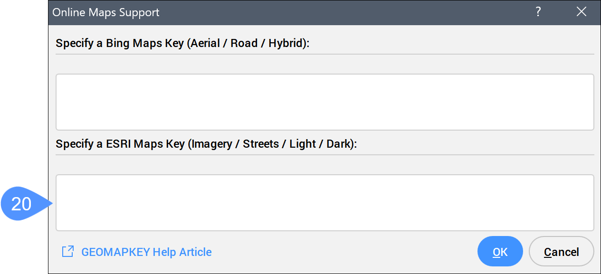Confirm the map keys with OK
The width and height of the screenshot is (601, 274).
[x=500, y=251]
